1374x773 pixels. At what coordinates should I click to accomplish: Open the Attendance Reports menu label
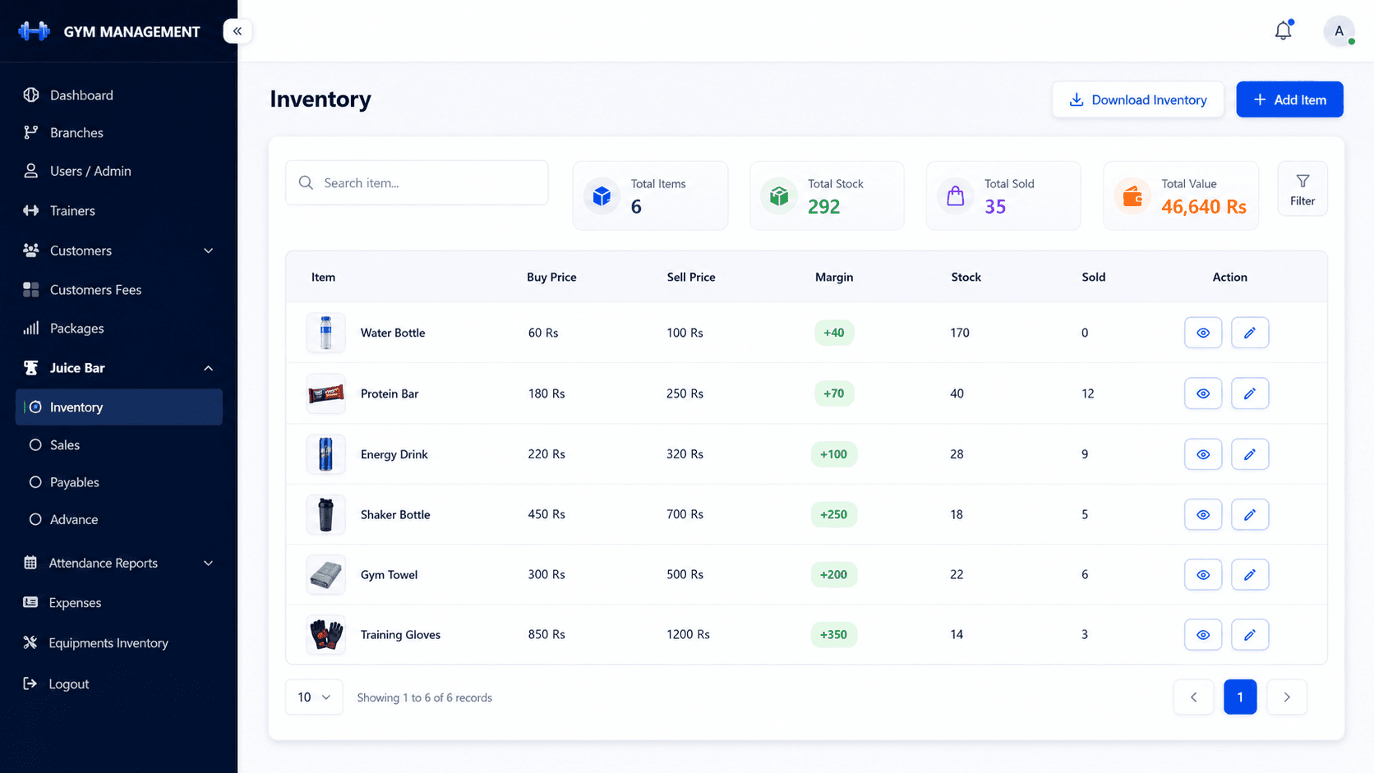(103, 563)
